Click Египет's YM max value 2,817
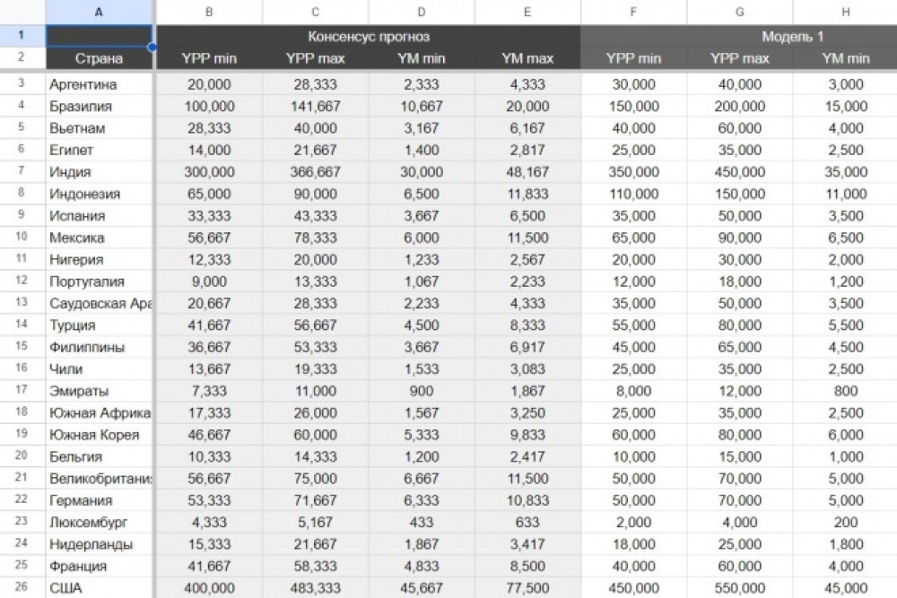The width and height of the screenshot is (897, 598). (527, 150)
